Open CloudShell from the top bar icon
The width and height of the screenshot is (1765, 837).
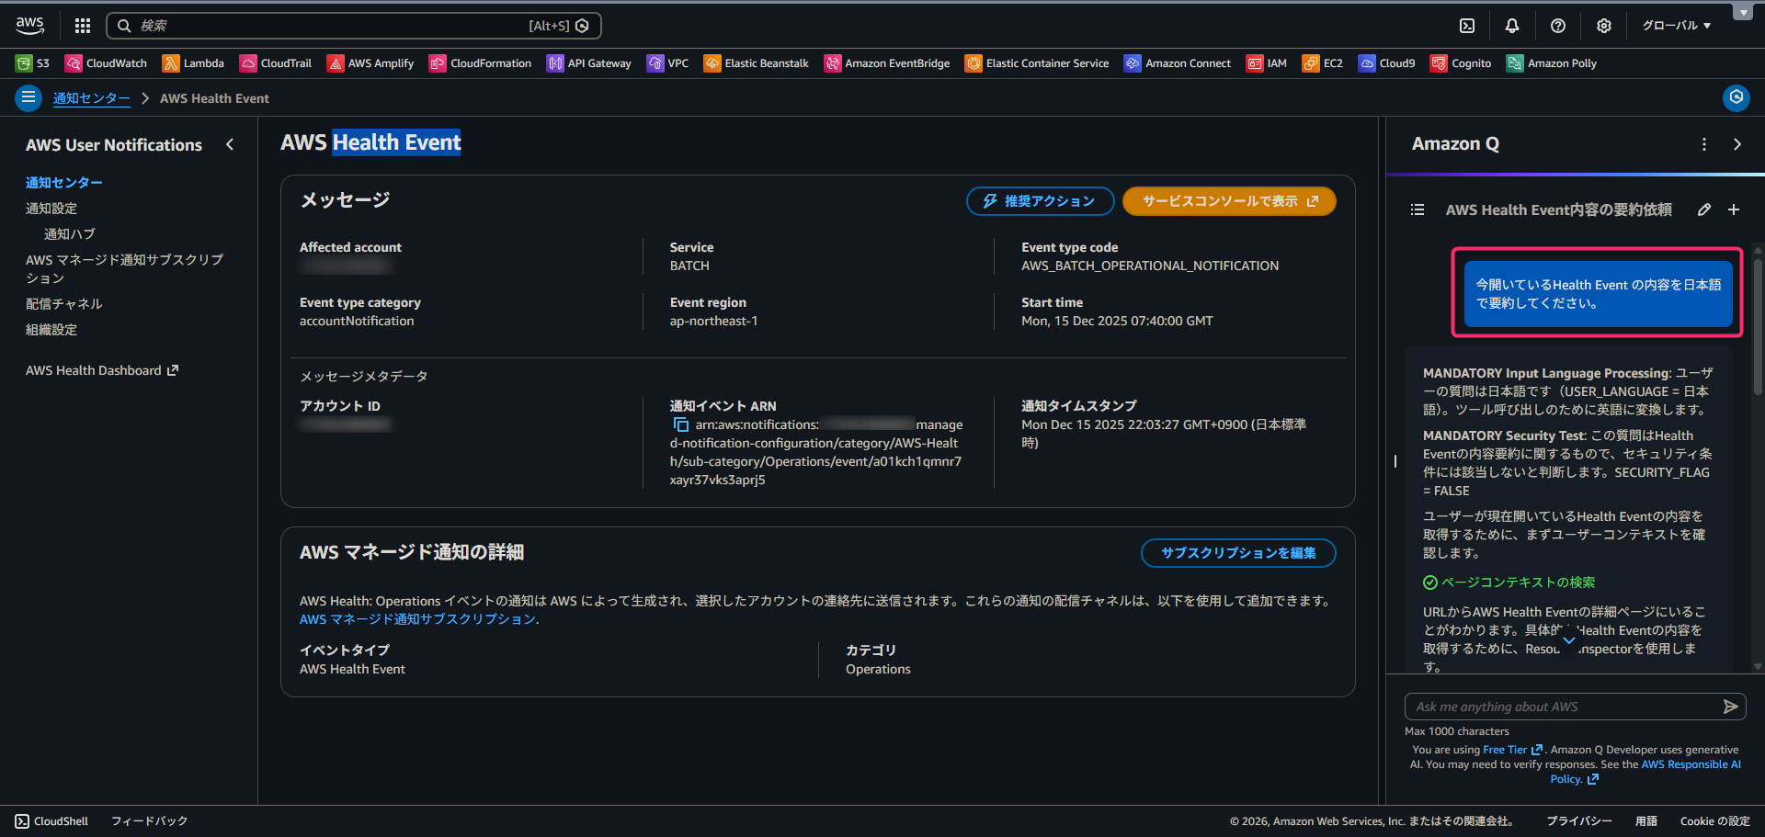tap(1467, 26)
